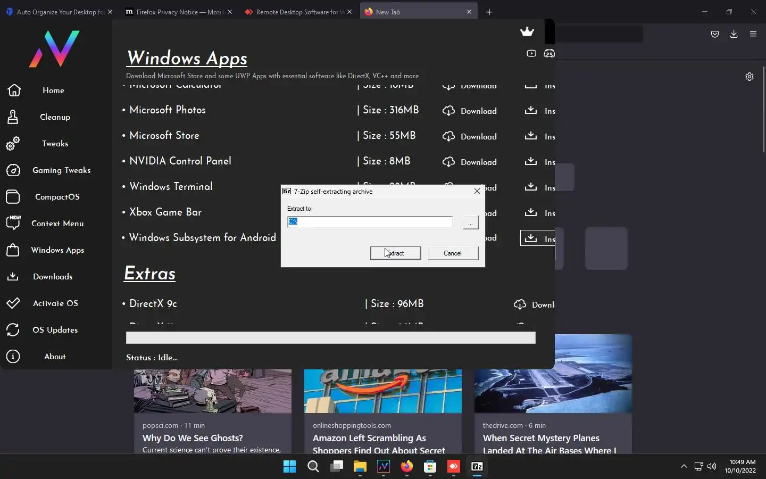Cancel the 7-Zip extraction dialog

tap(453, 253)
